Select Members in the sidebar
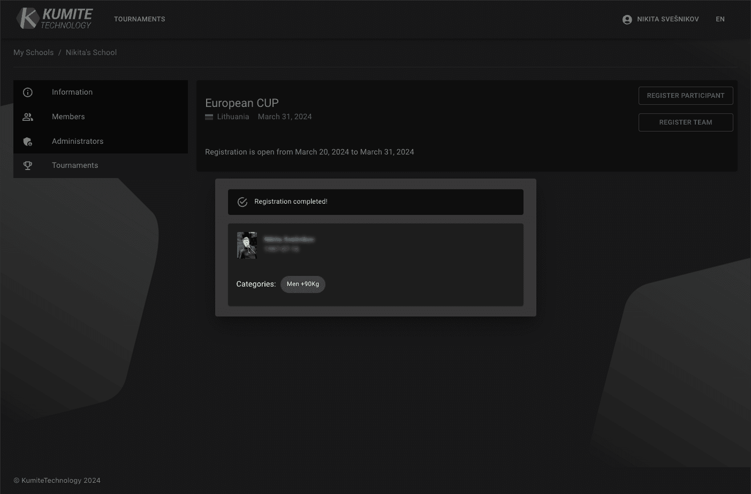 (68, 117)
